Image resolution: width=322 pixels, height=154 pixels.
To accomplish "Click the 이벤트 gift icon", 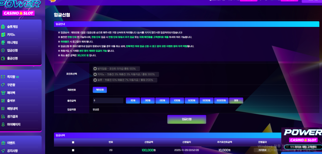I will (x=3, y=143).
